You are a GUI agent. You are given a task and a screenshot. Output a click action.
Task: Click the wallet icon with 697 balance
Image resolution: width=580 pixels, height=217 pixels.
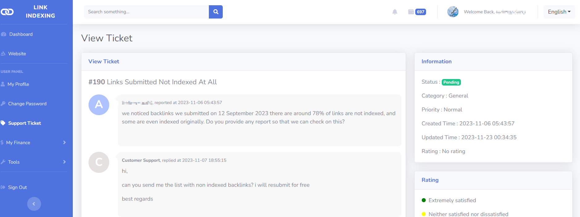click(411, 12)
